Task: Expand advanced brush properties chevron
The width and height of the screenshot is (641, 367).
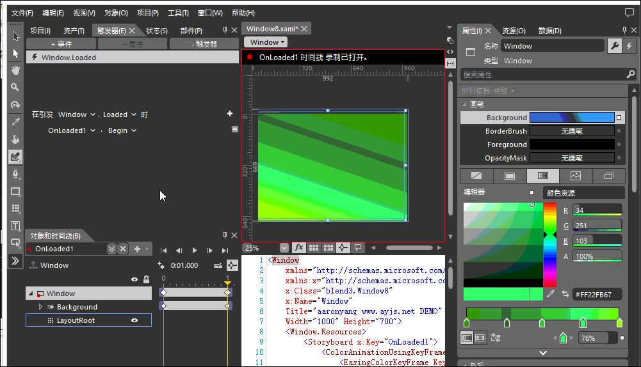Action: pos(543,353)
